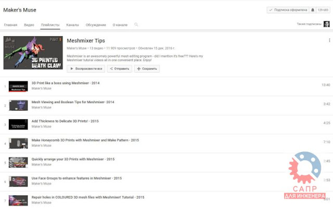This screenshot has height=209, width=333.
Task: Click thumbnail of '3D Print like a boss' video
Action: 18,87
